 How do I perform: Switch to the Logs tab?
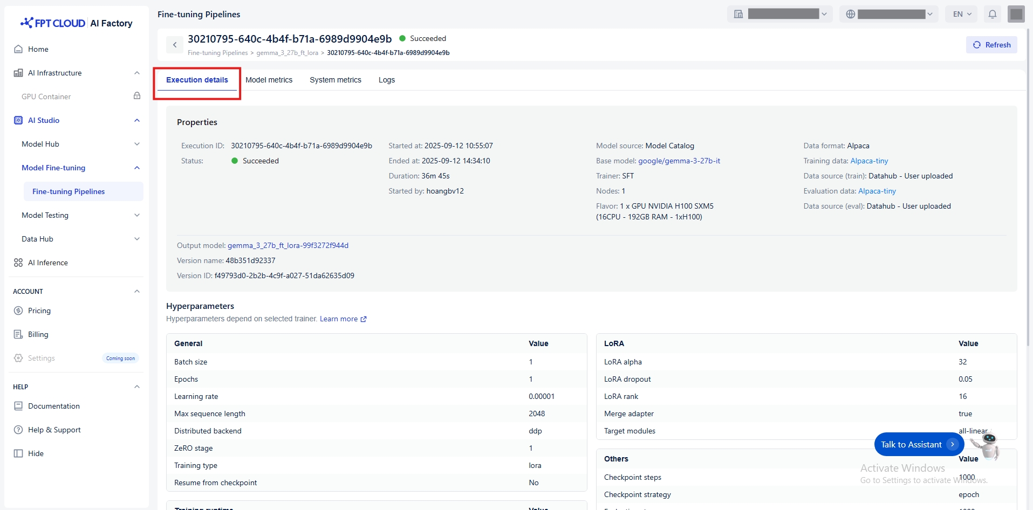[386, 80]
